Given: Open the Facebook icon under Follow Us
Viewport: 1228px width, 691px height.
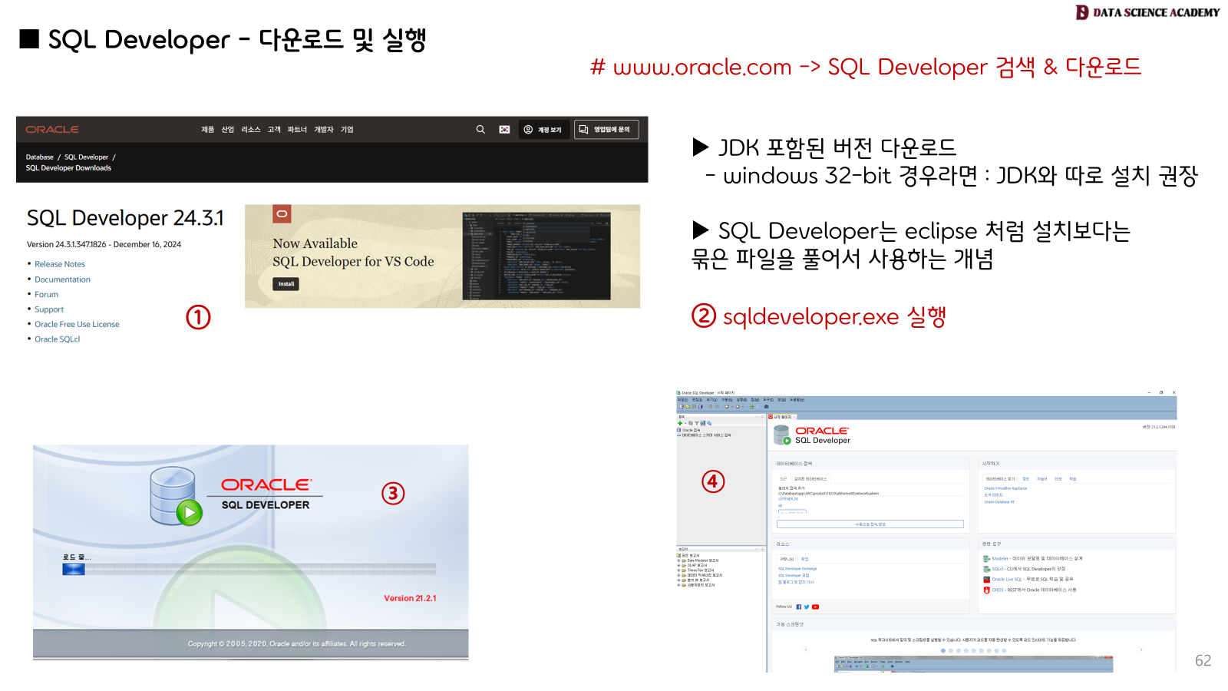Looking at the screenshot, I should (799, 607).
